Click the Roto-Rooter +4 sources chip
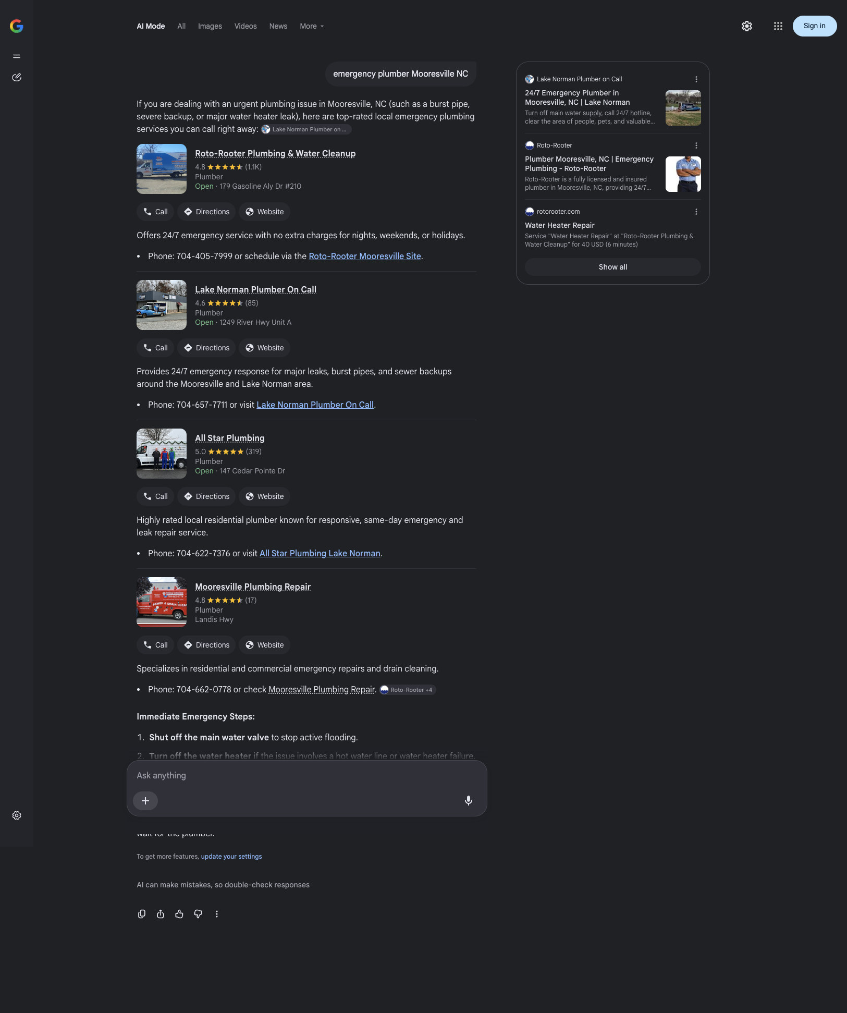 408,690
